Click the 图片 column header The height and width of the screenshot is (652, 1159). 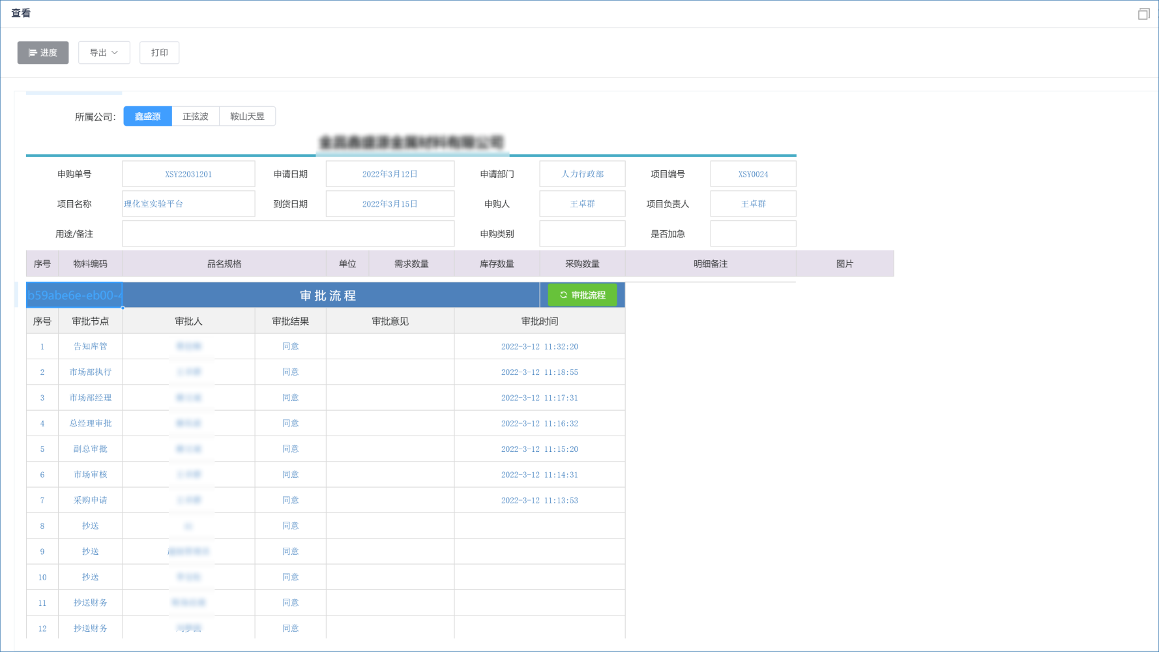pos(845,264)
